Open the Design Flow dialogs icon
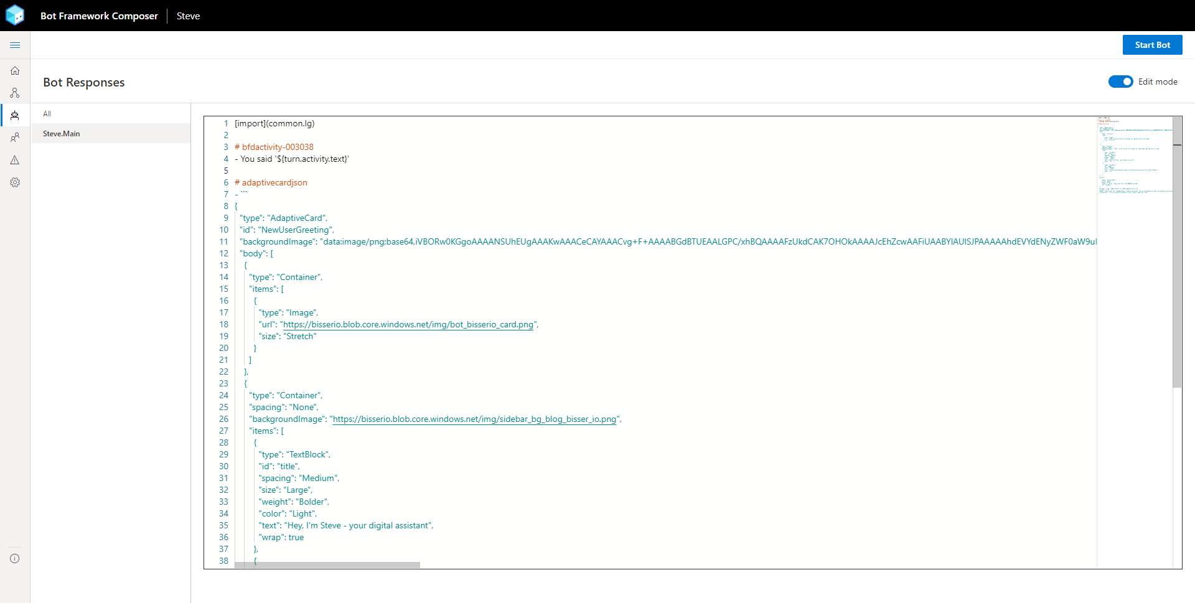 [x=15, y=93]
